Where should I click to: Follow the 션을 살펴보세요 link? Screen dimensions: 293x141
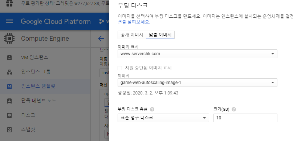tap(134, 22)
